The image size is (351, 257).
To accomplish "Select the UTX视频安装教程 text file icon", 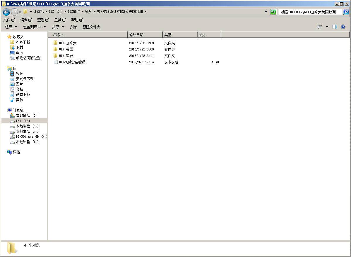I will coord(56,62).
